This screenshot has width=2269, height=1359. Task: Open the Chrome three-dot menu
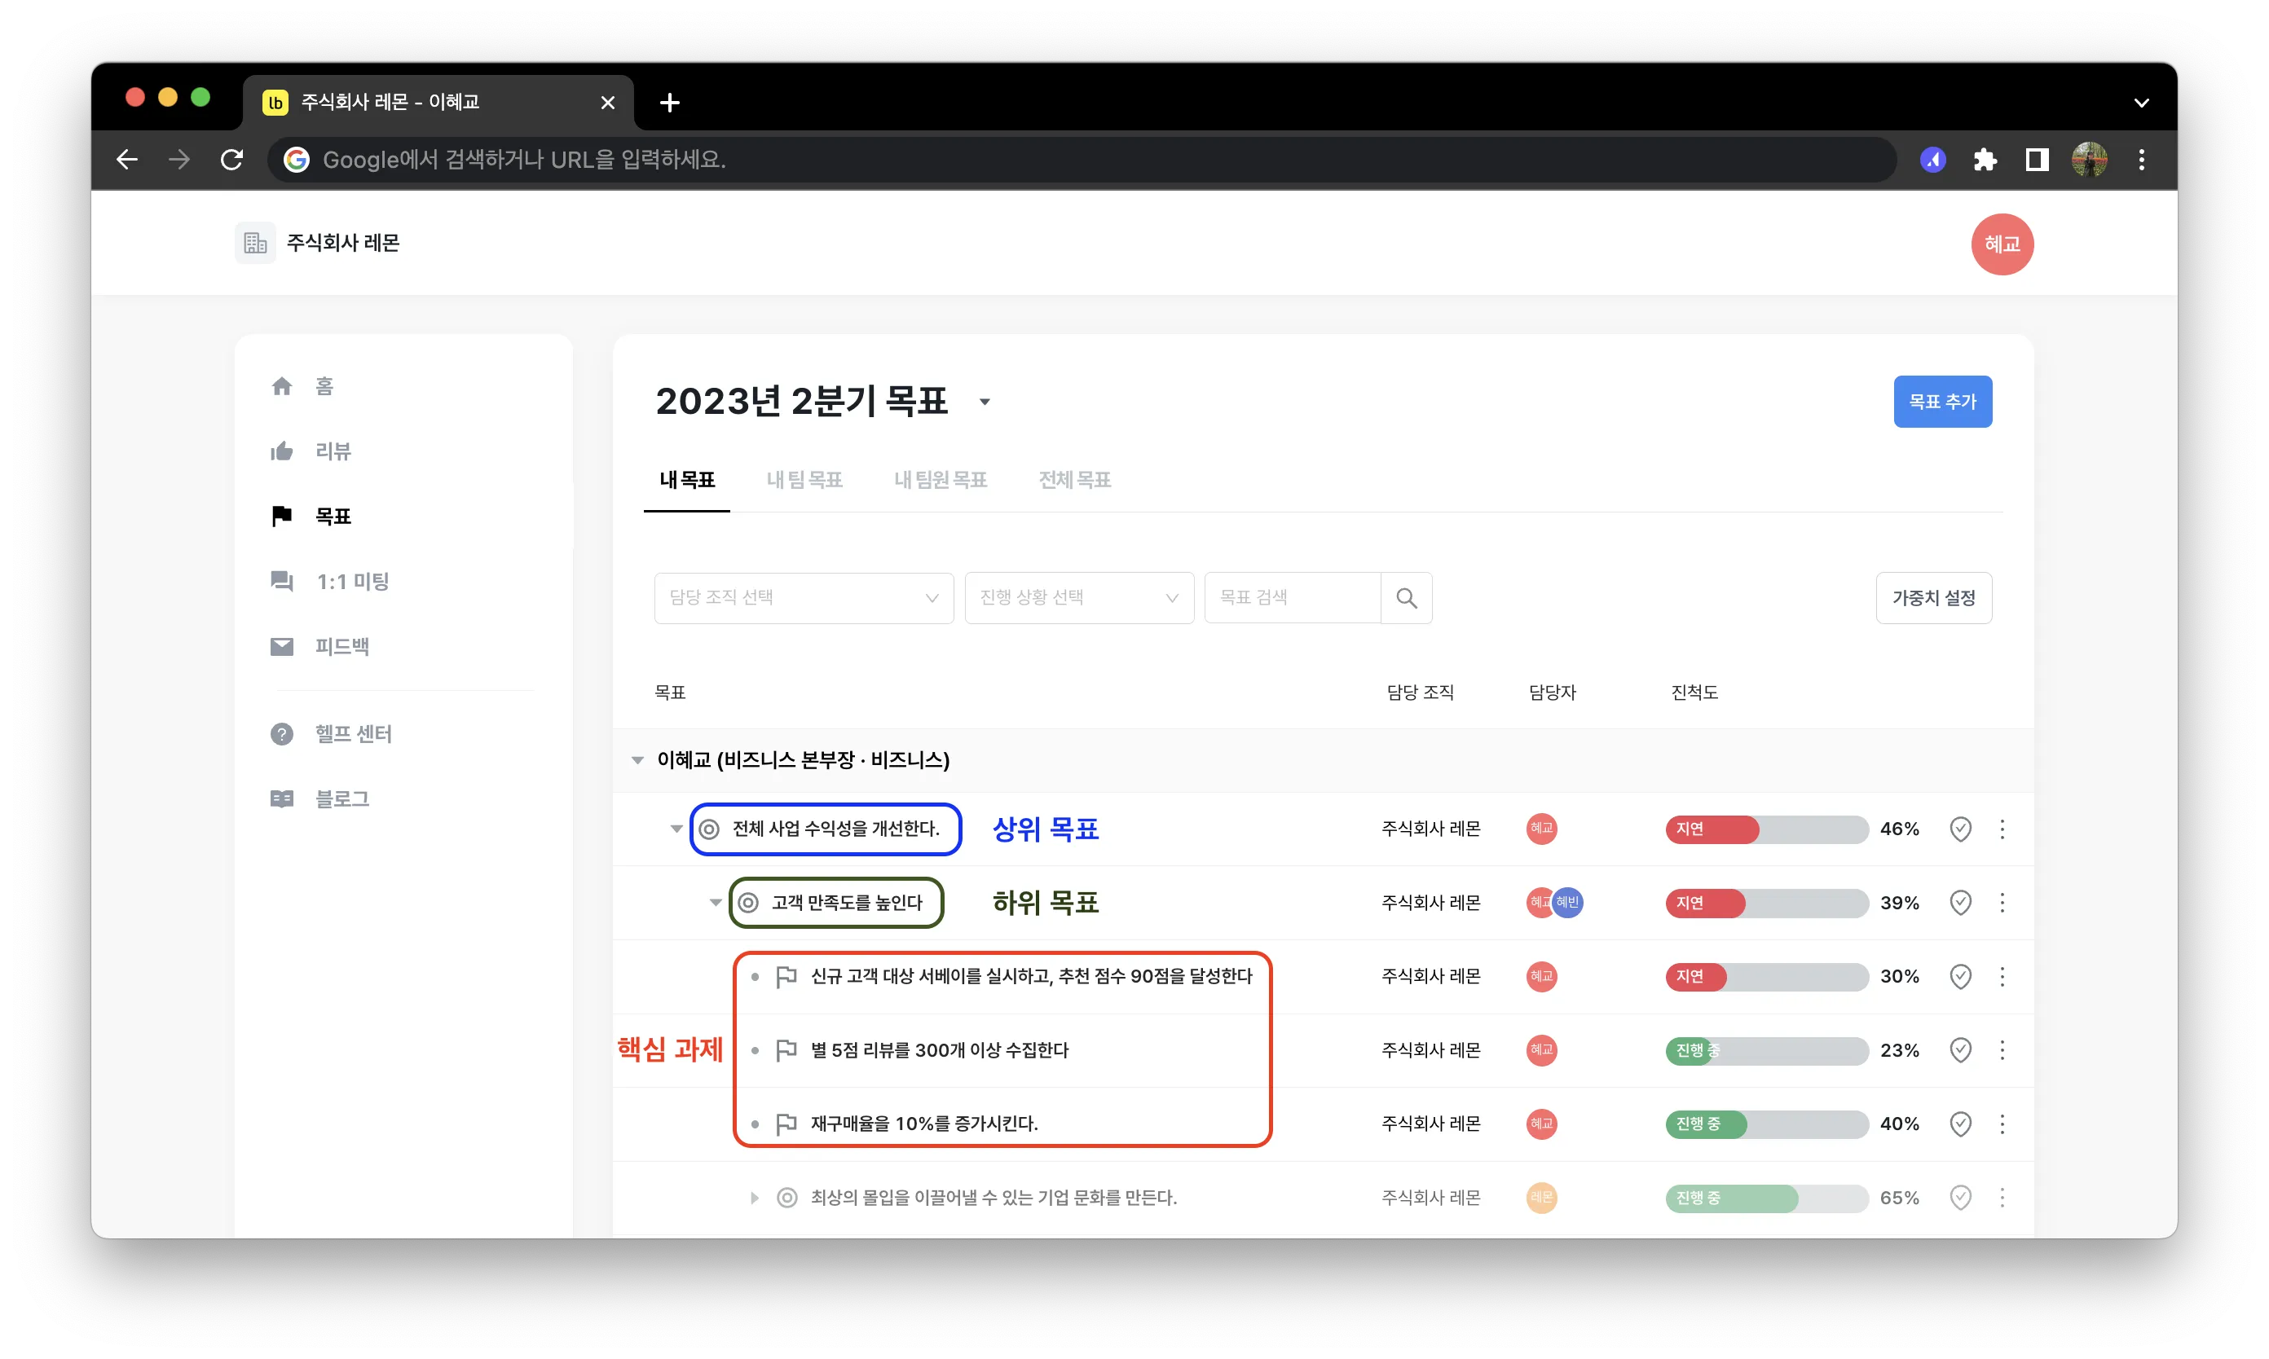click(x=2141, y=160)
